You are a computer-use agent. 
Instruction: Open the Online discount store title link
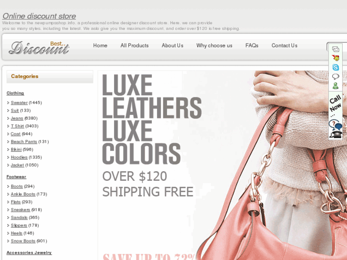tap(39, 16)
